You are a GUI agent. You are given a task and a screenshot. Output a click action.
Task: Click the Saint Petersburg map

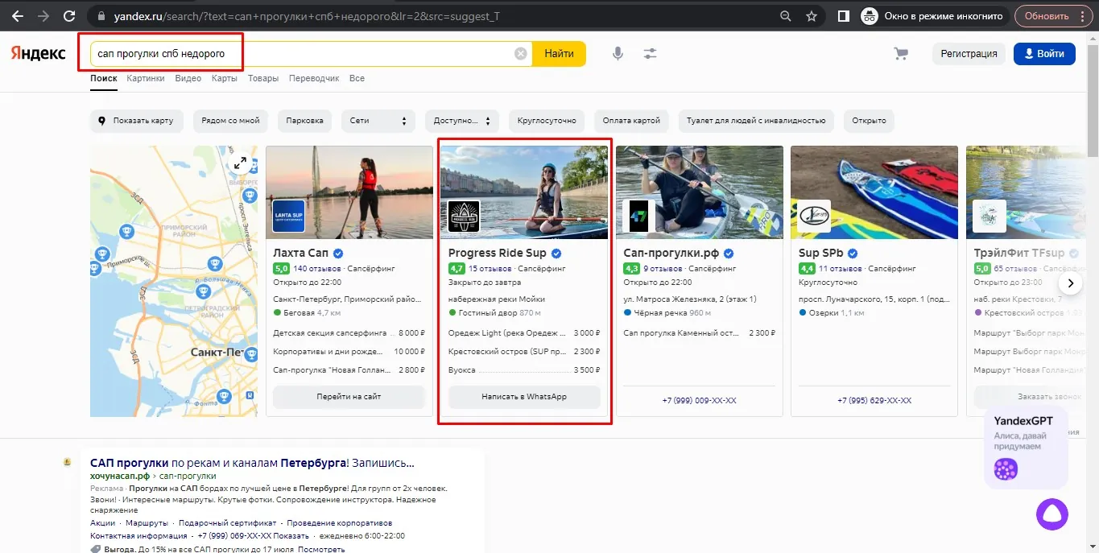(x=174, y=281)
